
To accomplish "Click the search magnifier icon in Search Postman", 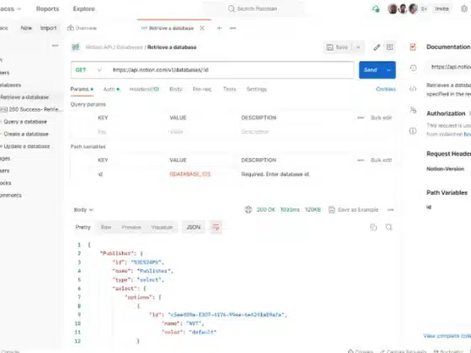I will point(231,8).
